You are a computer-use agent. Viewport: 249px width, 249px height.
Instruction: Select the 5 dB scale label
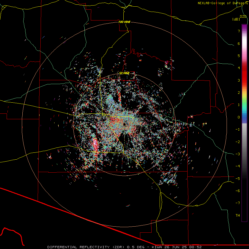click(239, 56)
